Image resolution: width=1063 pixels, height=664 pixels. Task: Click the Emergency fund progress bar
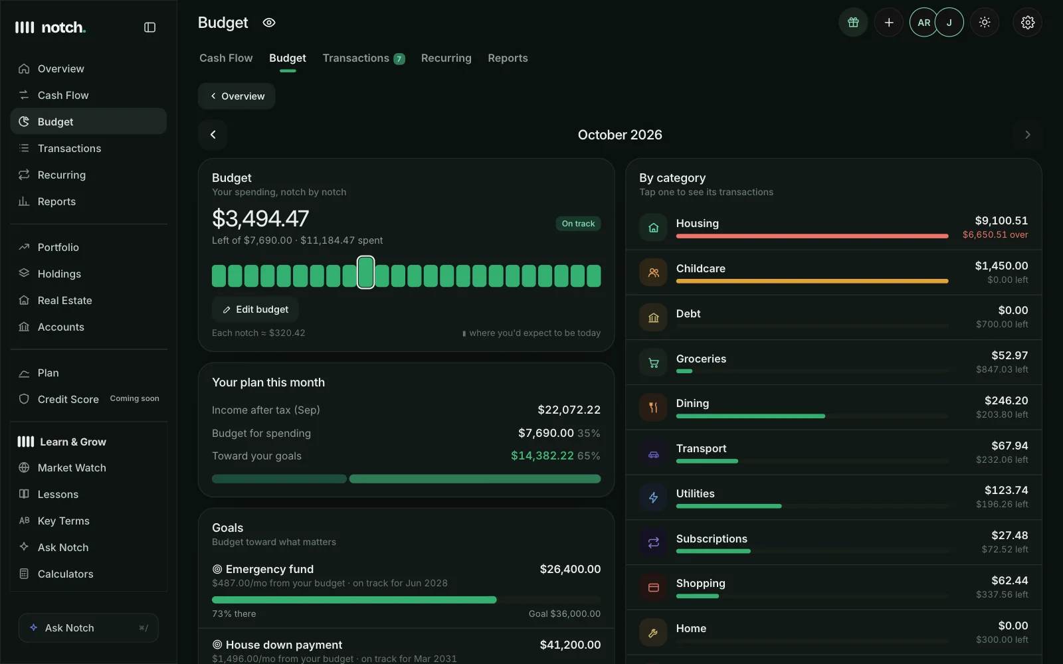click(406, 600)
